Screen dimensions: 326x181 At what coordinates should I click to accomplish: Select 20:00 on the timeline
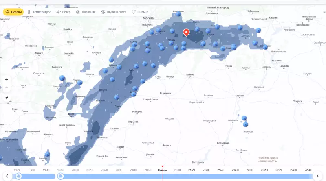click(x=75, y=170)
